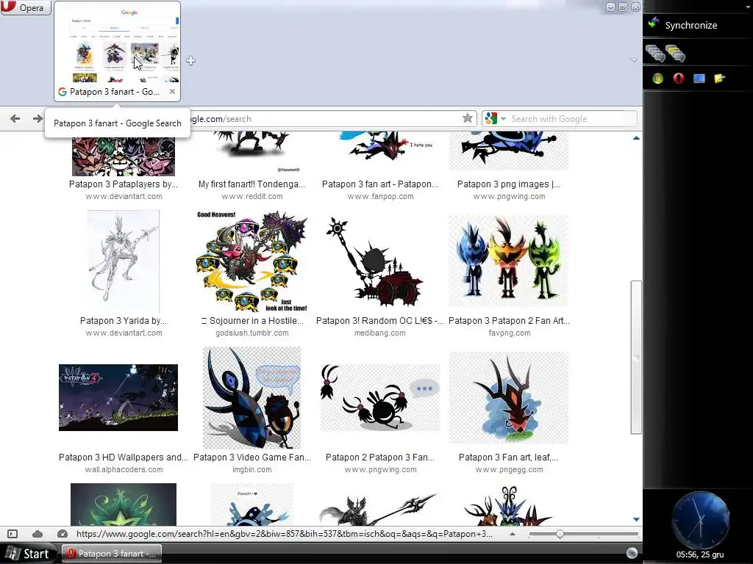
Task: Click imgbin.com source text
Action: 251,469
